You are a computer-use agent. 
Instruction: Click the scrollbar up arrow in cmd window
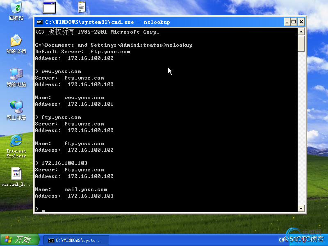(301, 32)
